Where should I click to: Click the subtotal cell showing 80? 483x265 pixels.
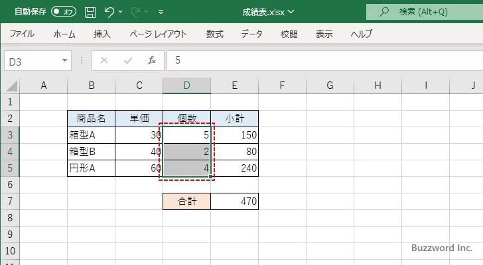(234, 152)
